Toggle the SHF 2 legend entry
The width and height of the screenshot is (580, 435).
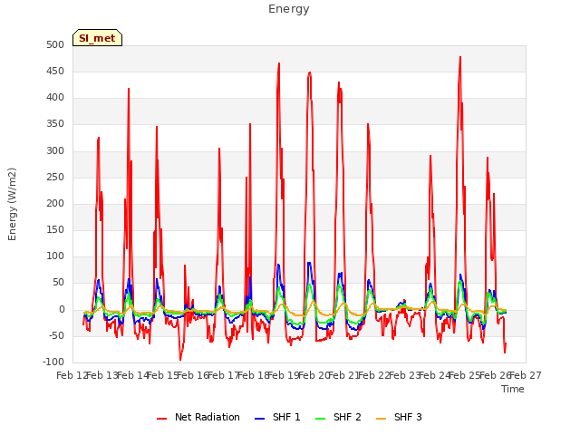[x=338, y=417]
